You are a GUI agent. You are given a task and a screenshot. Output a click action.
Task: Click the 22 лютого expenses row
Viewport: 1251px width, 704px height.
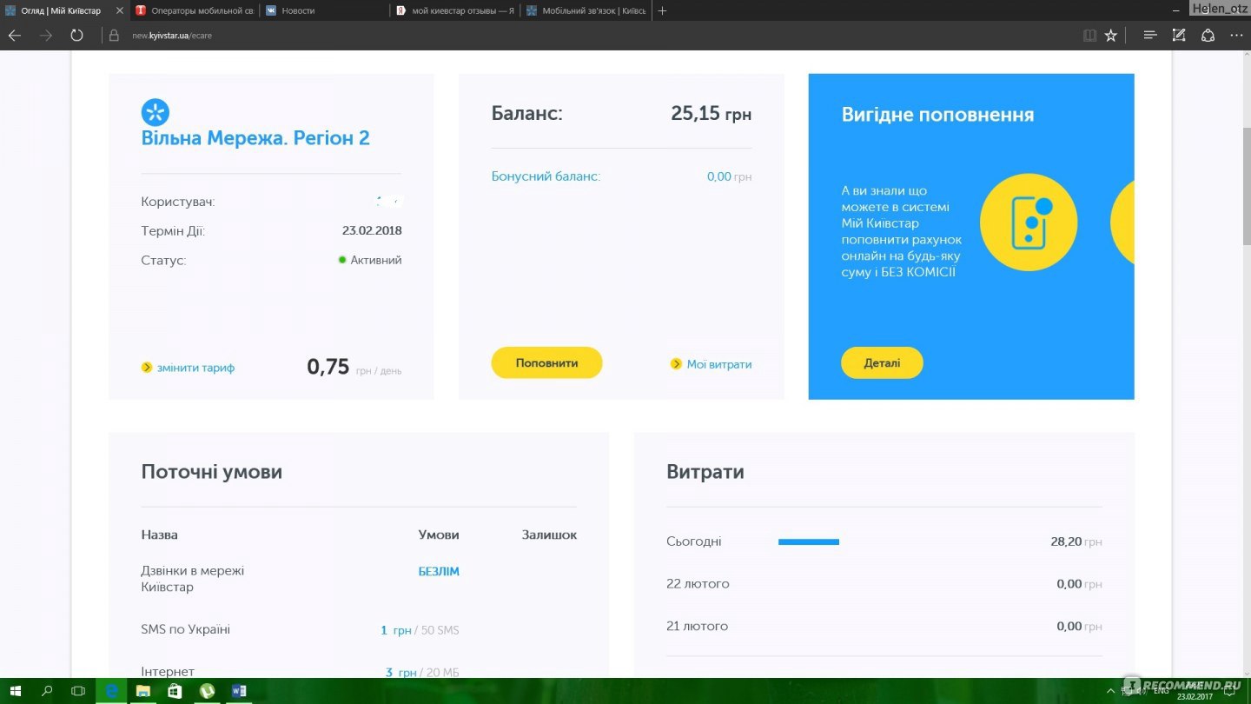pos(884,584)
